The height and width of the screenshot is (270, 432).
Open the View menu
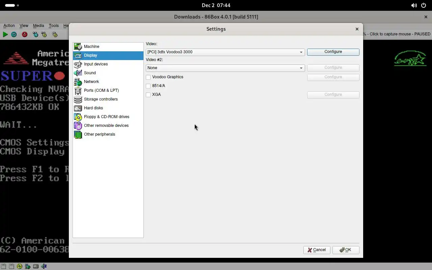24,26
